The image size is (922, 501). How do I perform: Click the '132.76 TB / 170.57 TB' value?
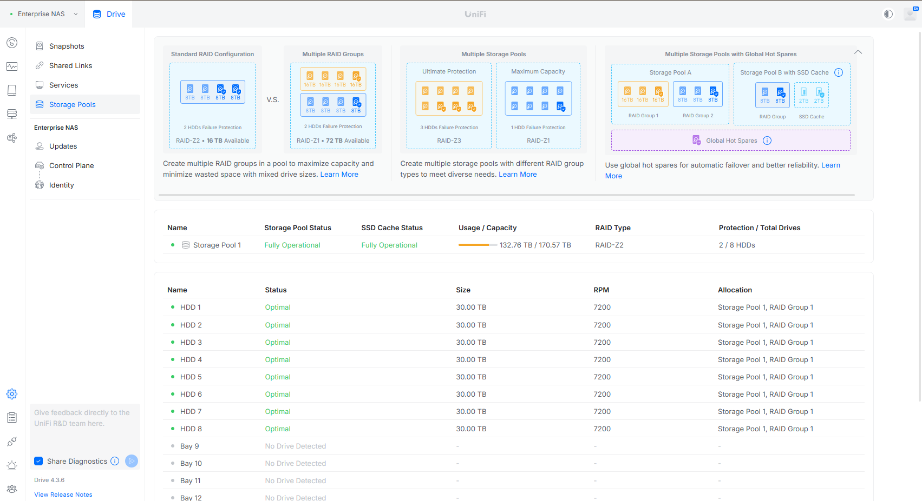535,245
